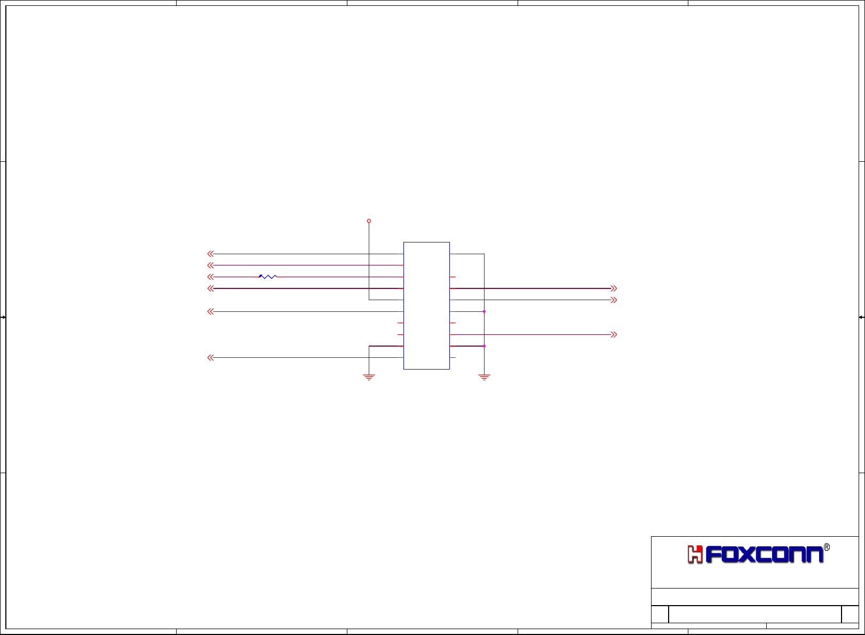Click the bottommost left off-page connector arrow

(210, 357)
